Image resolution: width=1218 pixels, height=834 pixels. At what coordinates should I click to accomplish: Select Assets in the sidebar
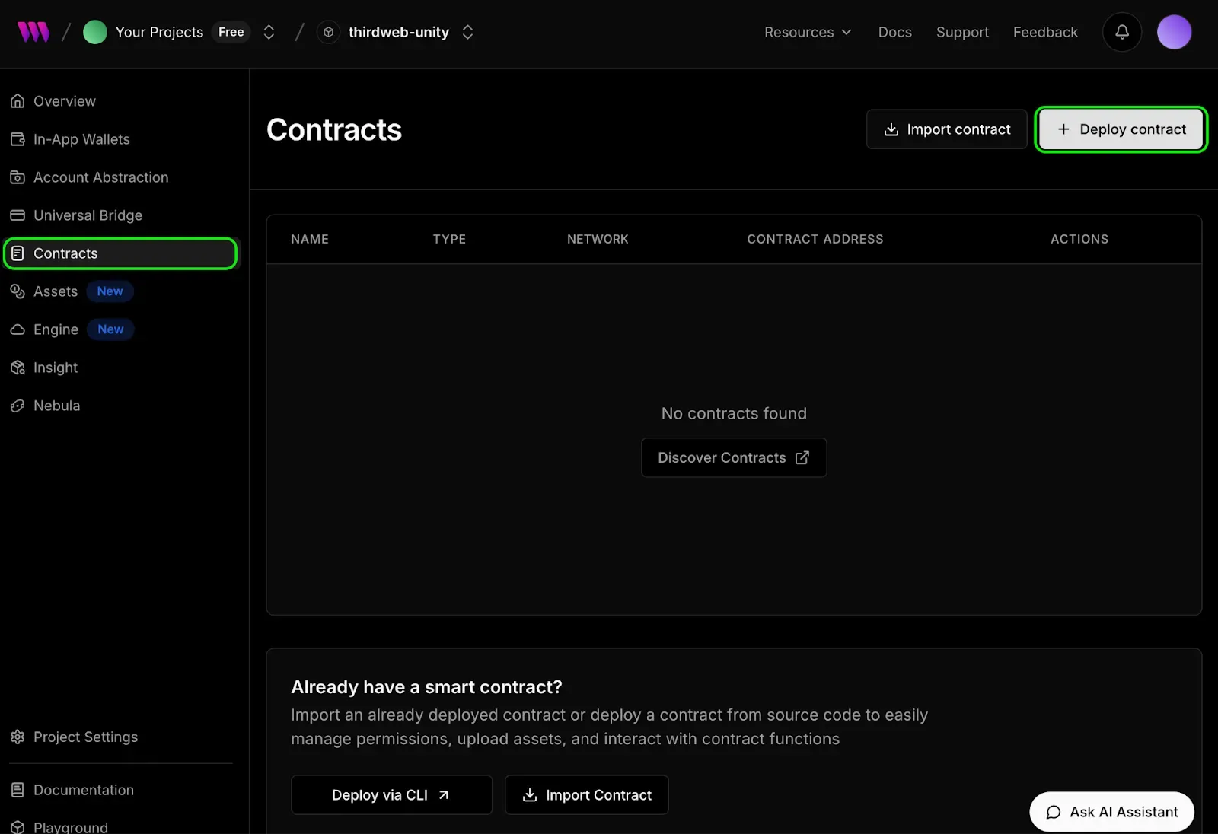56,291
